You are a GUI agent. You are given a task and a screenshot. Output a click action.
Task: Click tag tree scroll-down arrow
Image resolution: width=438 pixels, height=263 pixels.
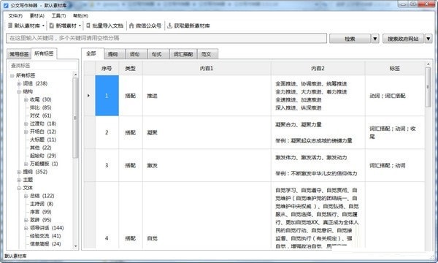[75, 246]
